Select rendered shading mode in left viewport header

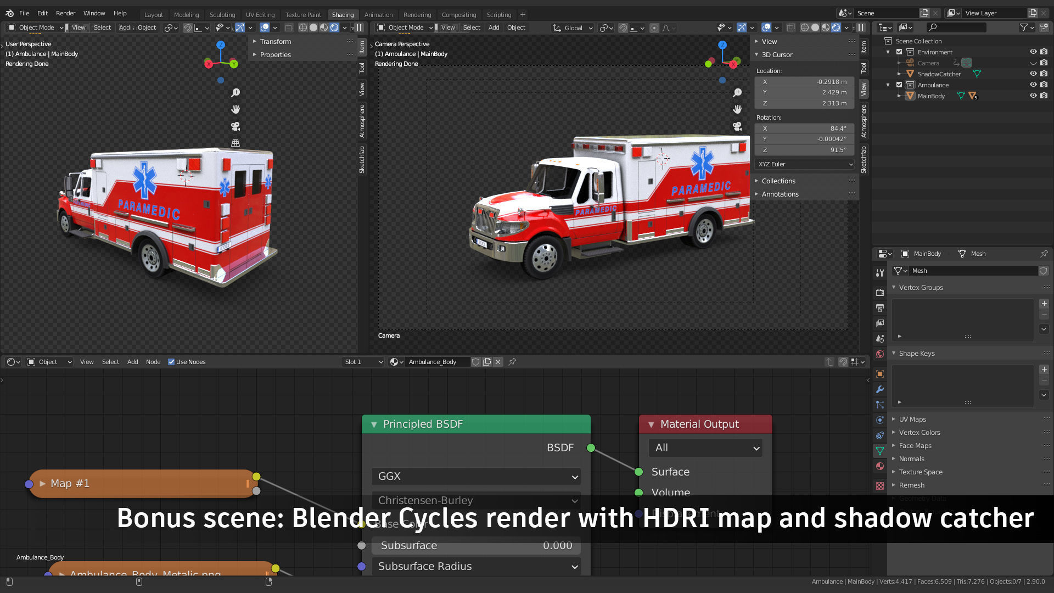click(334, 27)
